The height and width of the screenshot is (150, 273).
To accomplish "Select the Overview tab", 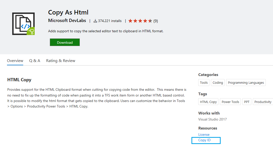I will (15, 60).
